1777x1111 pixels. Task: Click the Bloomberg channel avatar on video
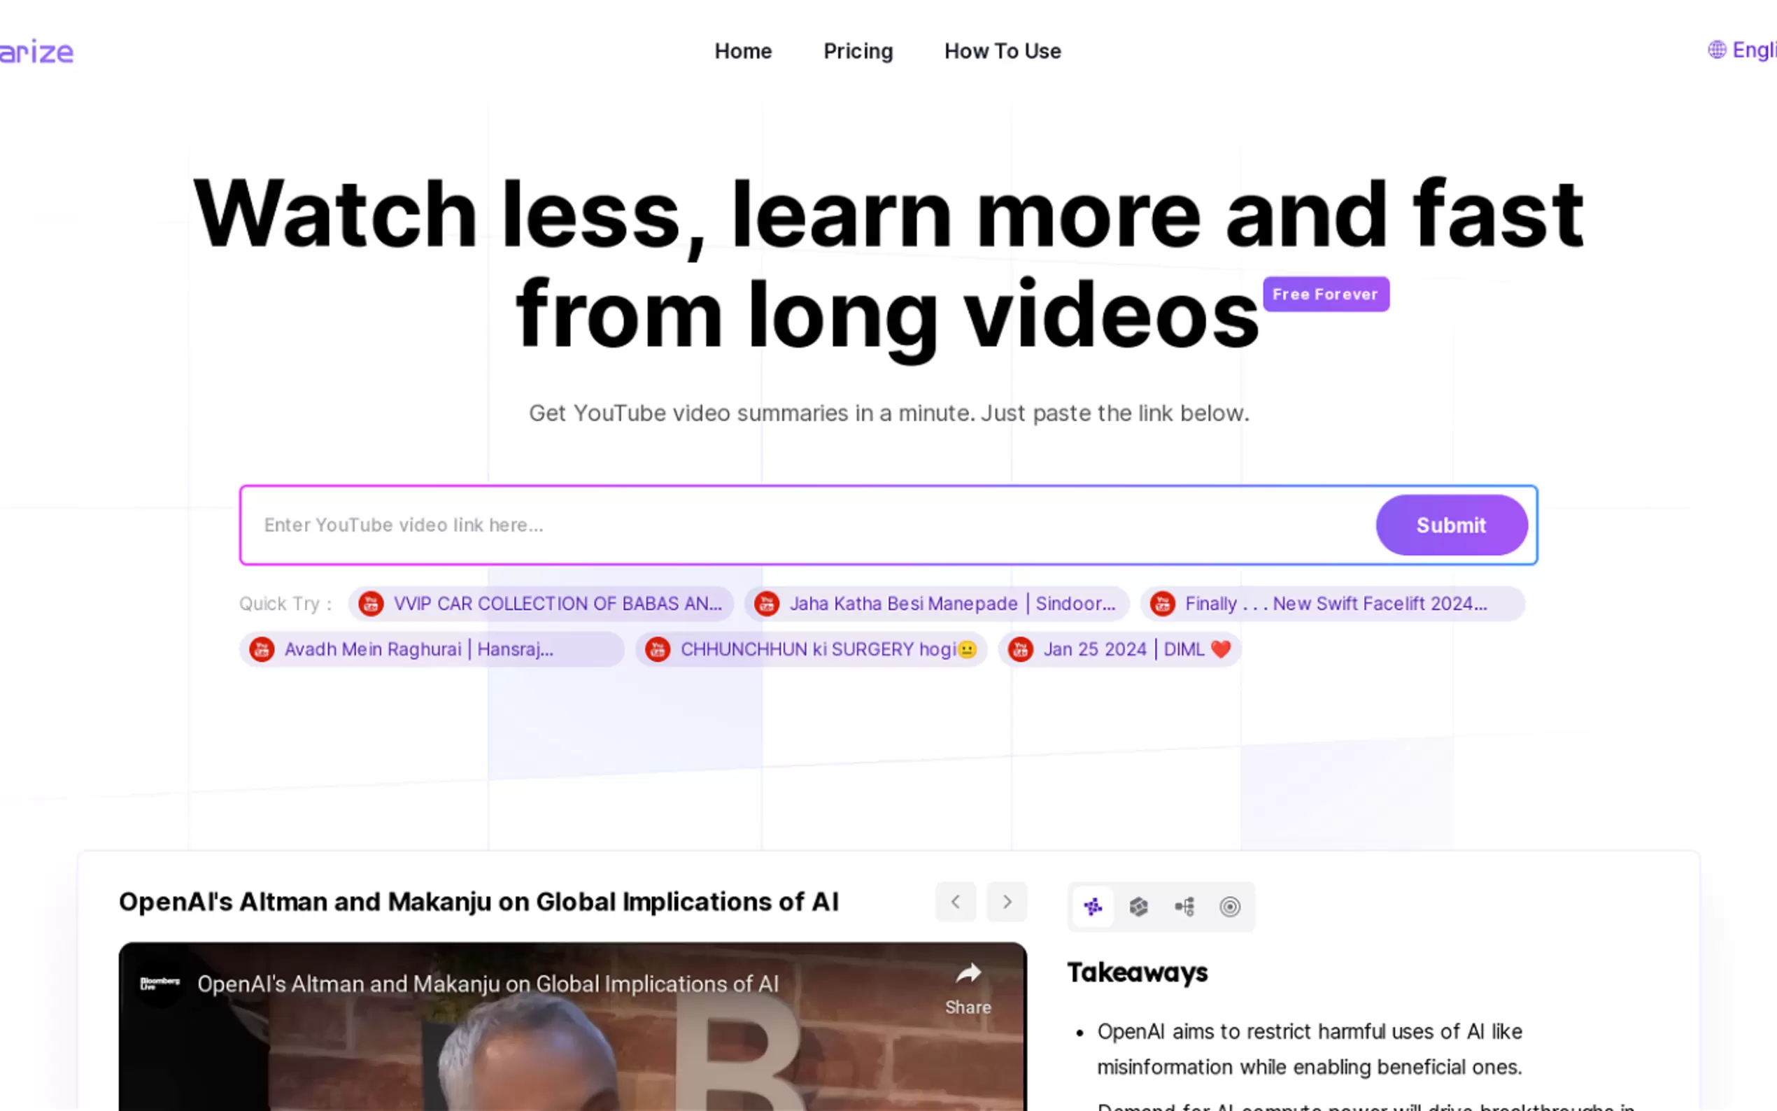click(x=160, y=984)
